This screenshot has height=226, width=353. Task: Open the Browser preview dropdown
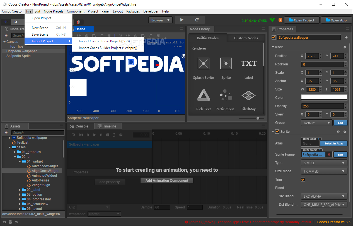click(160, 20)
